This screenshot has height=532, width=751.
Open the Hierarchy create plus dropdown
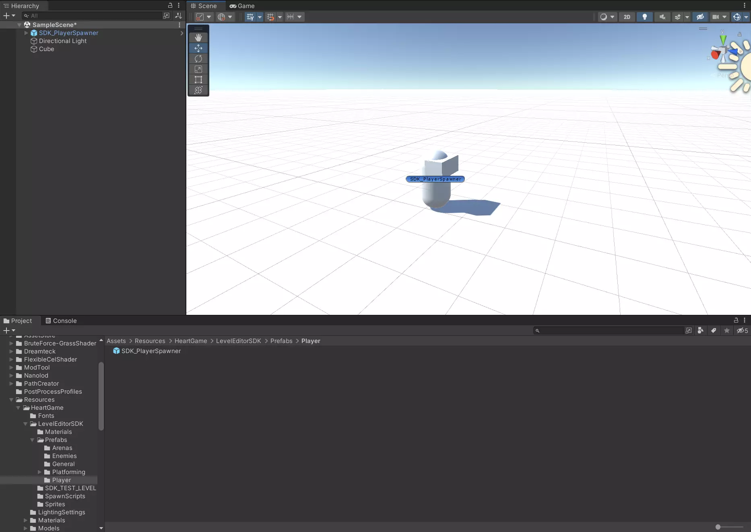[x=9, y=16]
